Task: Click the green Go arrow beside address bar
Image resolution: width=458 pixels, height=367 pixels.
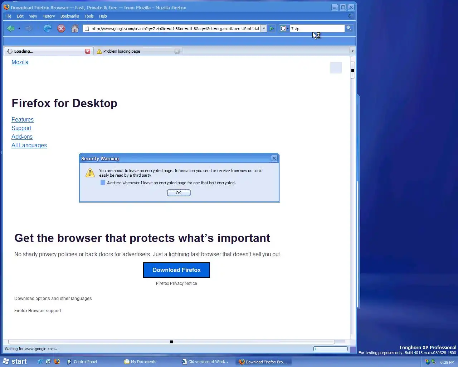Action: tap(272, 28)
